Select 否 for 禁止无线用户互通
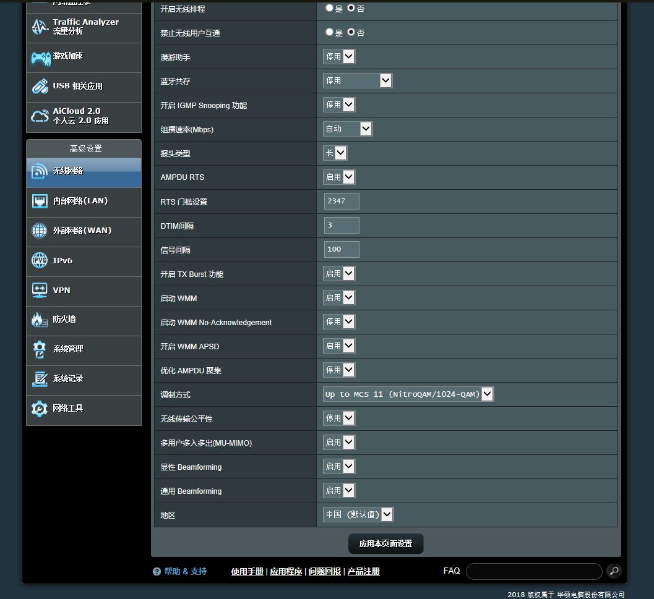This screenshot has height=599, width=654. [x=351, y=32]
